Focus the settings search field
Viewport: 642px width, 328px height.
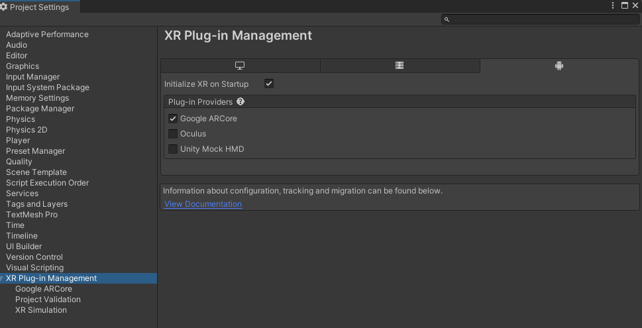pos(540,19)
